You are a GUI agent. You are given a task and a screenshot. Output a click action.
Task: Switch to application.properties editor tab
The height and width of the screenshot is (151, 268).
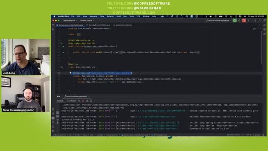[123, 25]
